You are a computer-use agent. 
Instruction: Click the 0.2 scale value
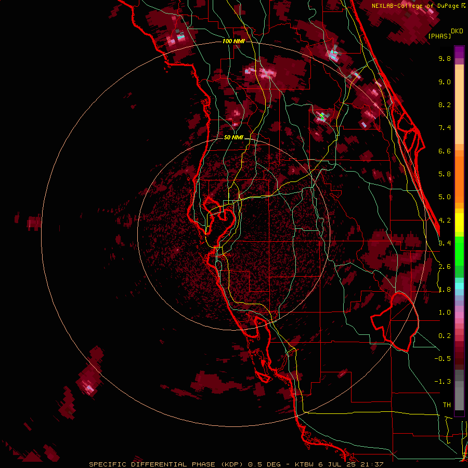[x=445, y=336]
